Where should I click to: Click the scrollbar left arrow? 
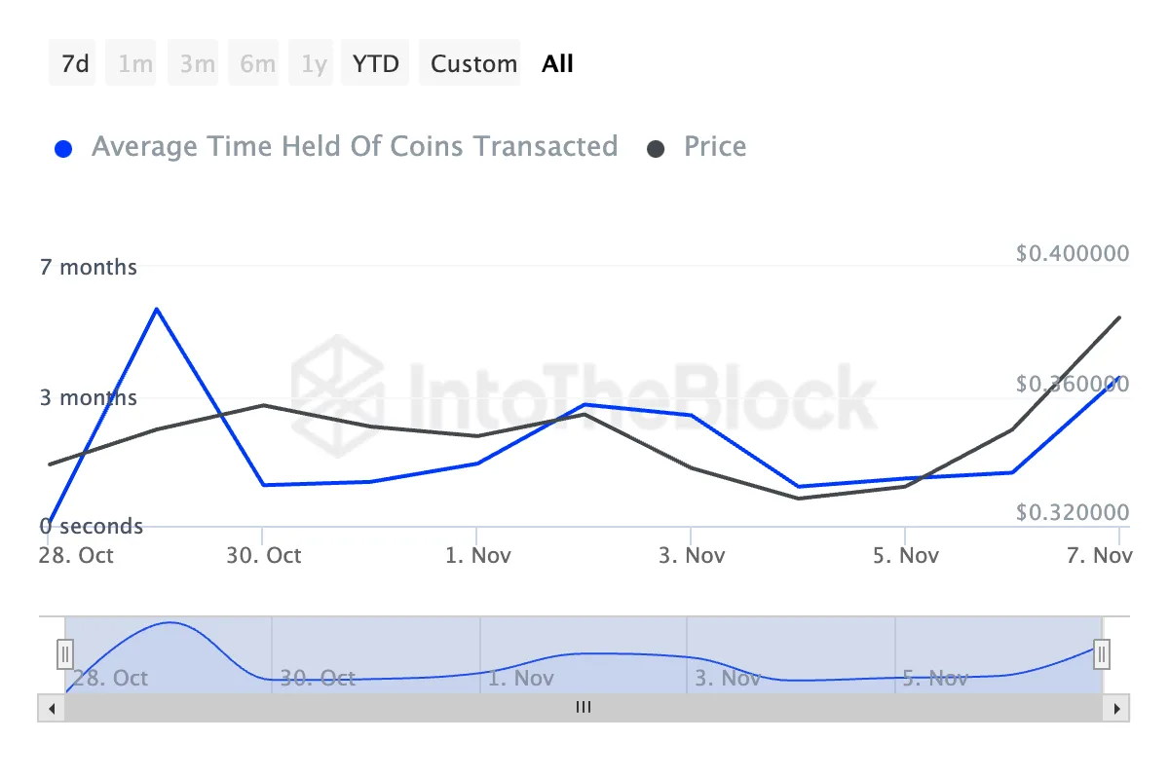[x=51, y=708]
